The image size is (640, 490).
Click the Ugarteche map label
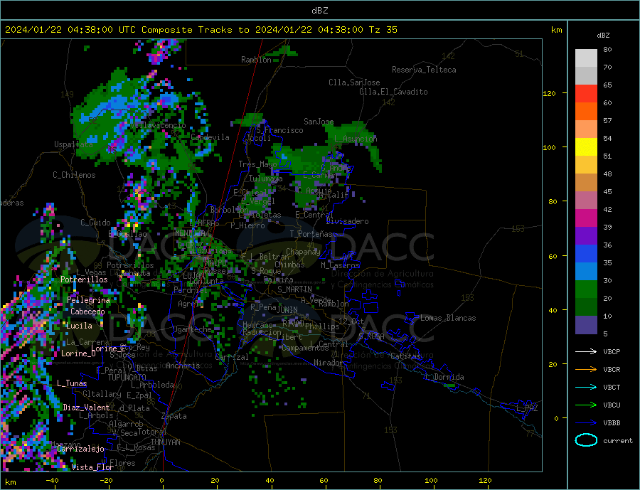[x=192, y=329]
